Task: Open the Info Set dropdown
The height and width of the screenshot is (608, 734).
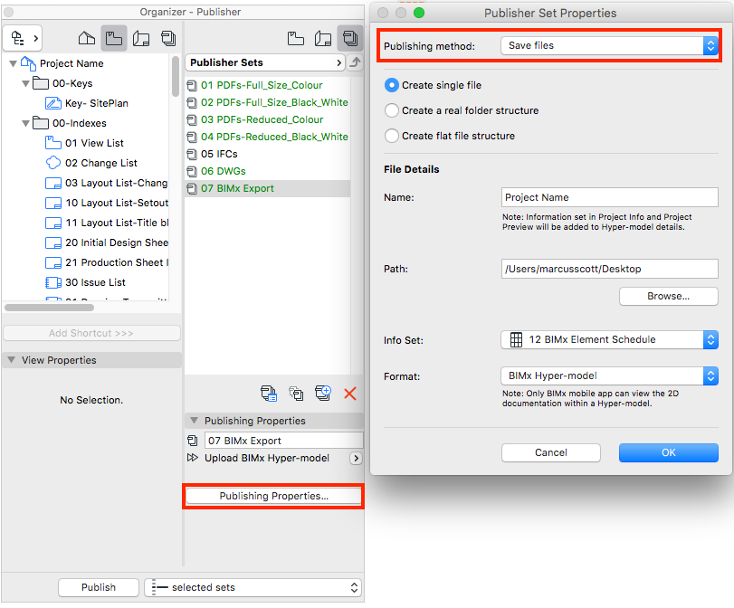Action: (609, 340)
